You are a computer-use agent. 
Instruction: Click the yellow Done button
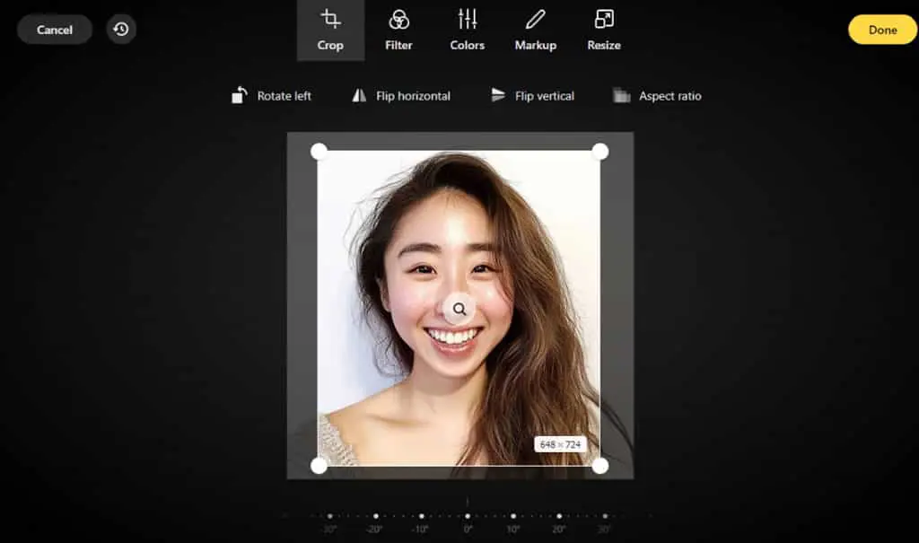coord(882,30)
